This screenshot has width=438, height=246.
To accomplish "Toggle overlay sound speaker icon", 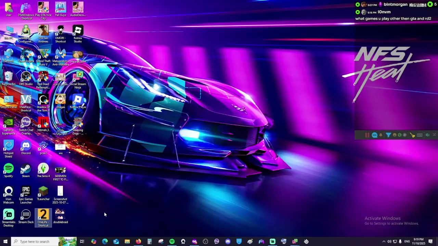I will (x=427, y=135).
